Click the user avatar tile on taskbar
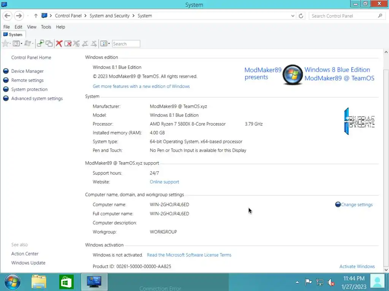 coord(377,282)
